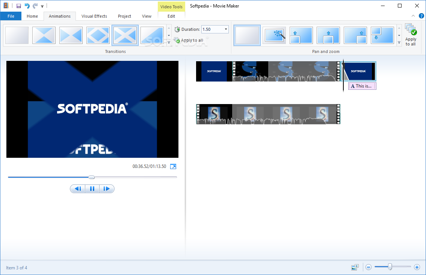Open the File menu
426x275 pixels.
[11, 16]
